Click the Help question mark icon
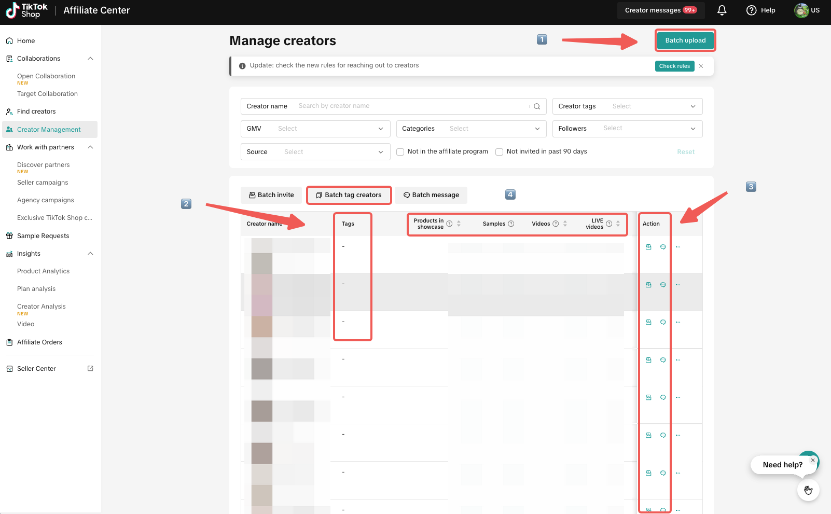 (751, 10)
